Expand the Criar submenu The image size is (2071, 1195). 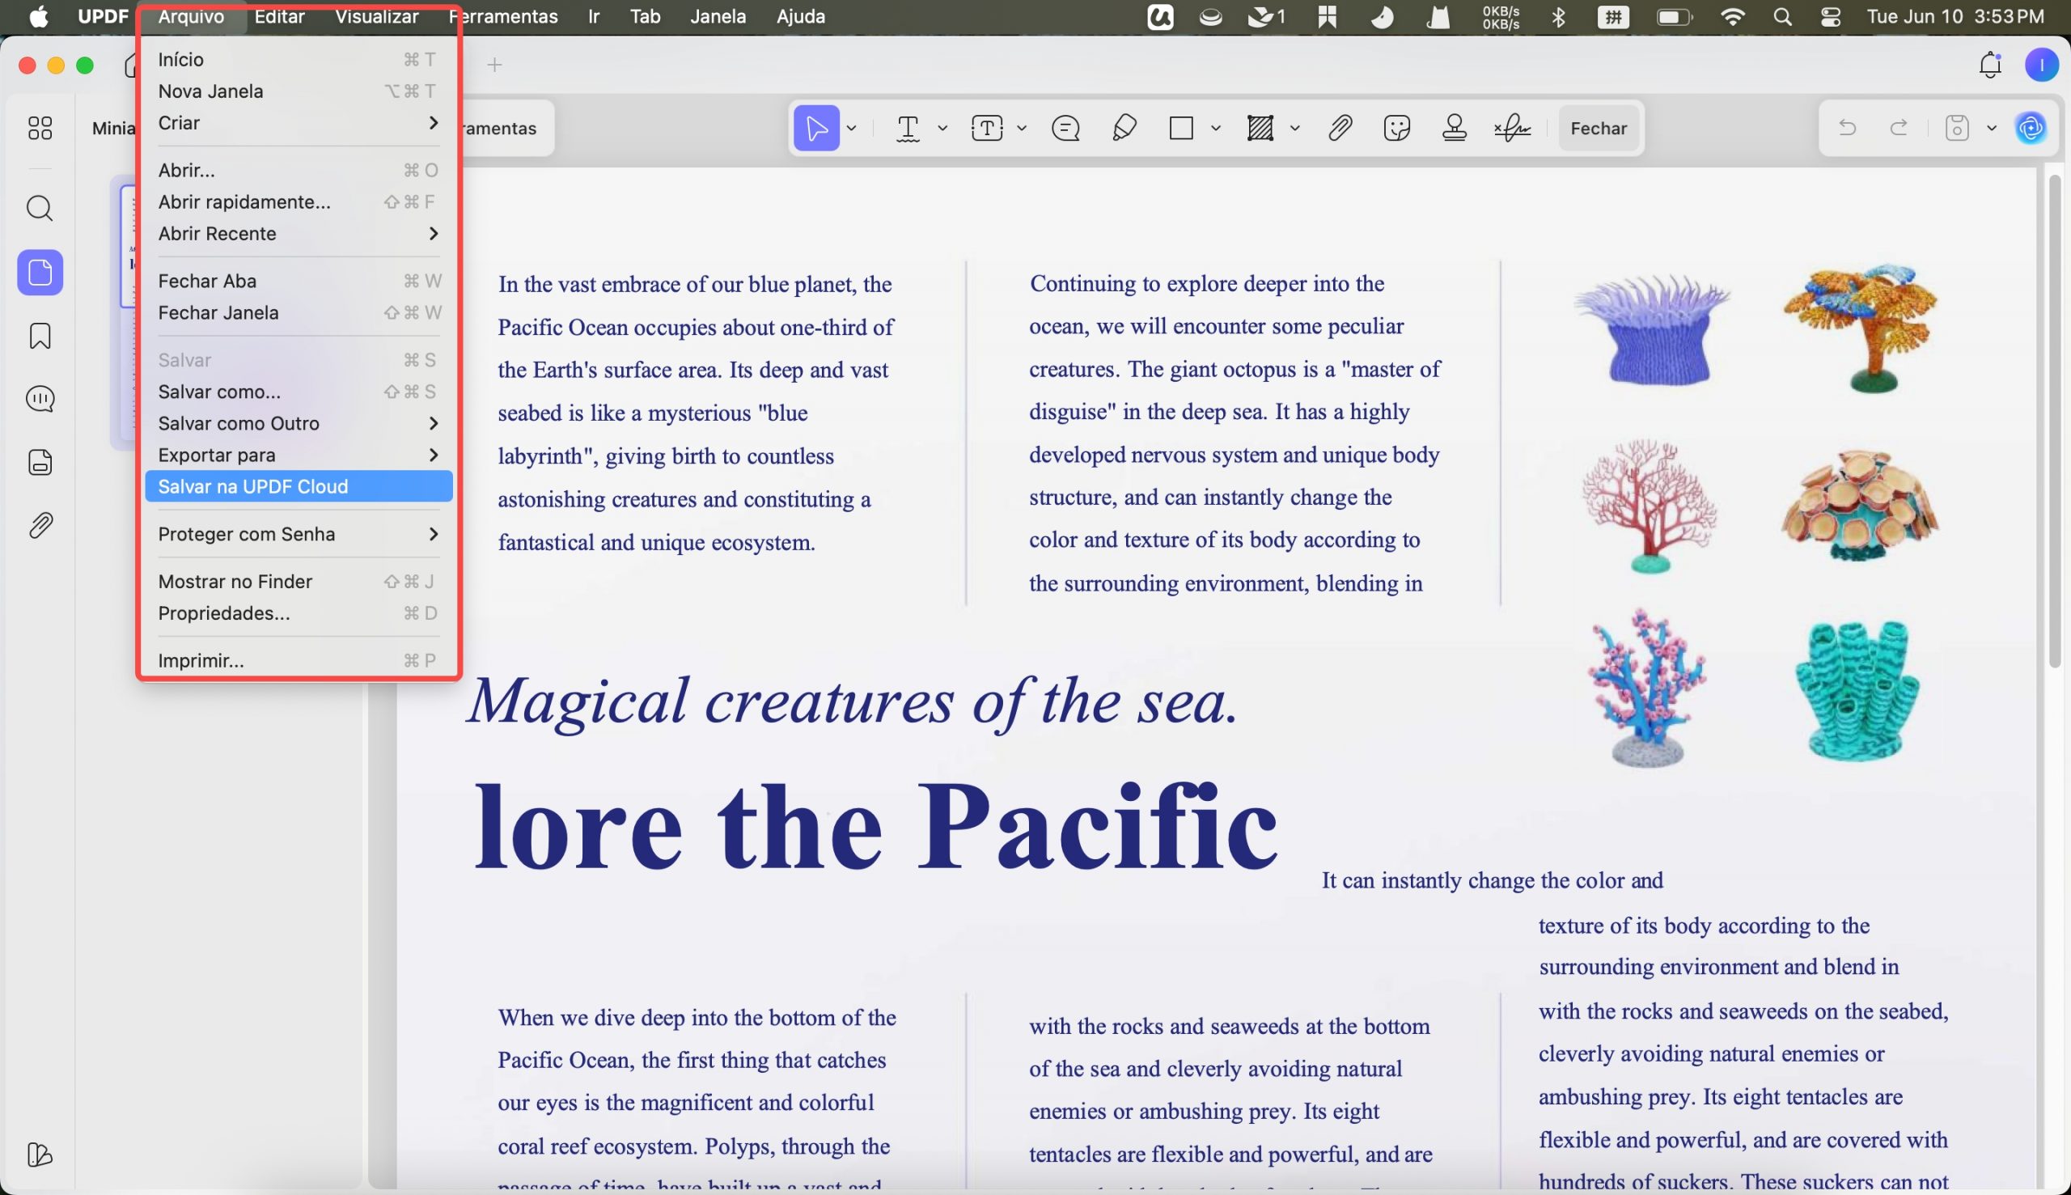pos(299,123)
